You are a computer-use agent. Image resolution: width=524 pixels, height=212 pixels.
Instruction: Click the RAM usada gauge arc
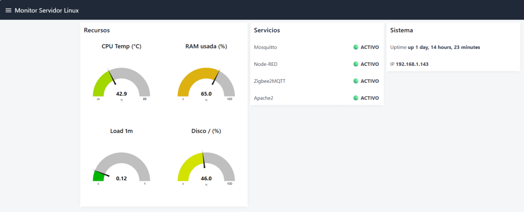pyautogui.click(x=206, y=82)
